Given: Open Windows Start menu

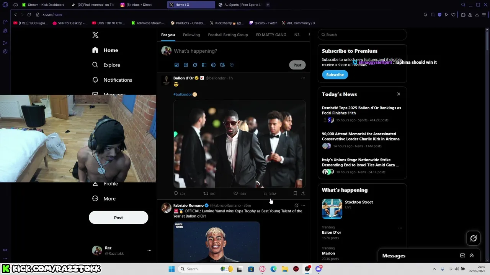Looking at the screenshot, I should click(171, 269).
